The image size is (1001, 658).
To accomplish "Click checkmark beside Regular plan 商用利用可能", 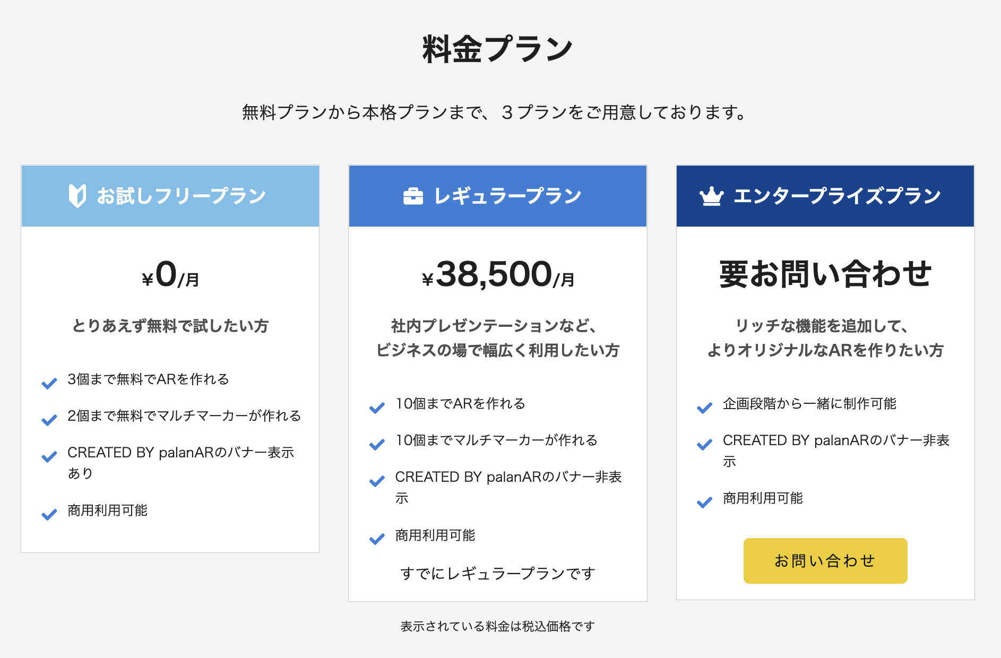I will pyautogui.click(x=377, y=539).
